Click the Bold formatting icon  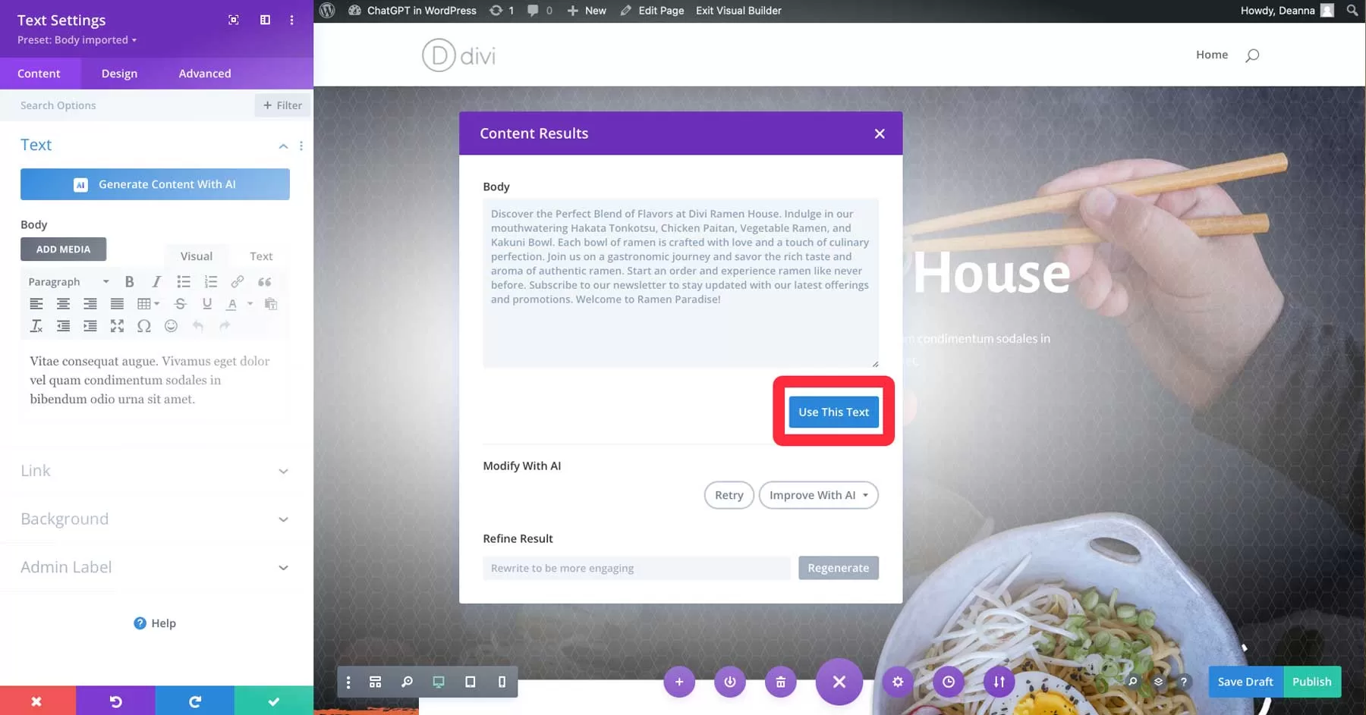click(130, 282)
